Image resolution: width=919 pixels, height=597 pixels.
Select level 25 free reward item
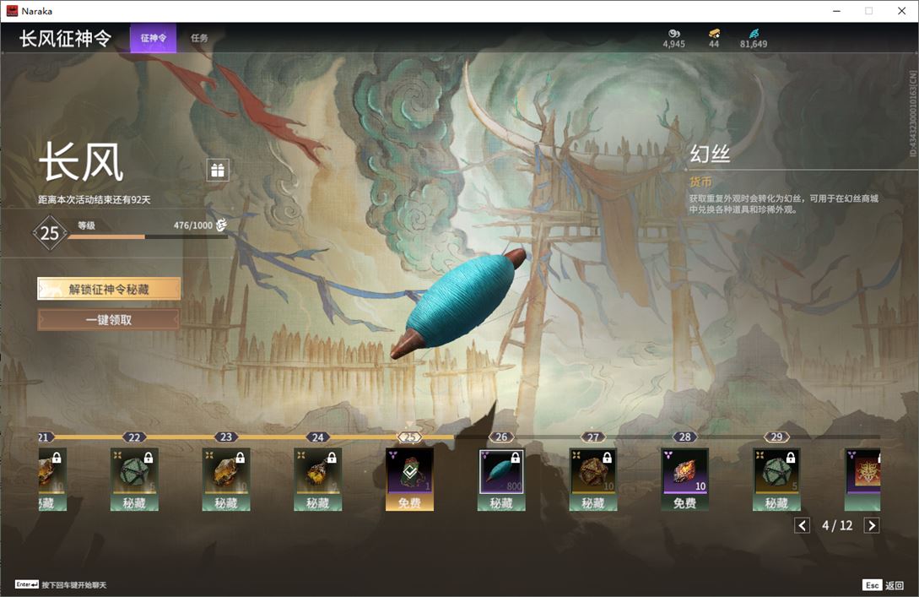(409, 480)
